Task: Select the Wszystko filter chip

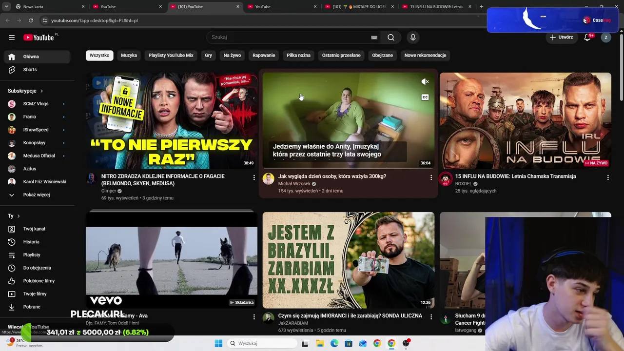Action: pyautogui.click(x=99, y=56)
